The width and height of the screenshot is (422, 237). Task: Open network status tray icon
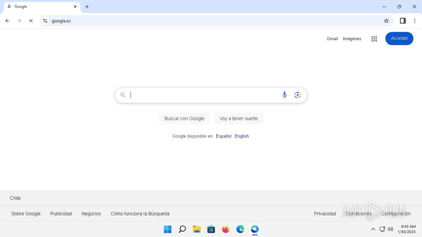point(382,229)
